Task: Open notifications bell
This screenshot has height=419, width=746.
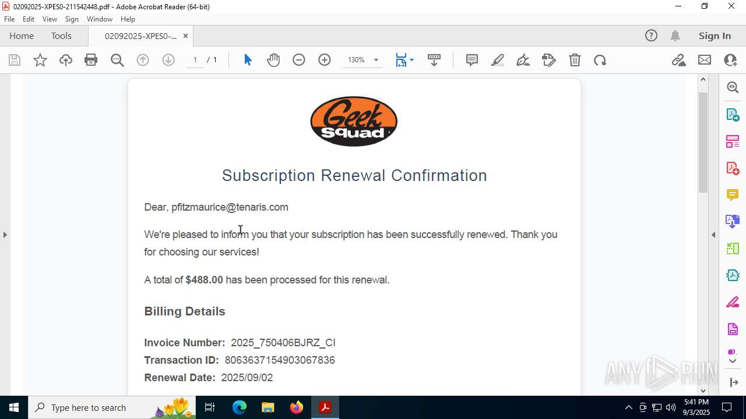Action: [675, 35]
